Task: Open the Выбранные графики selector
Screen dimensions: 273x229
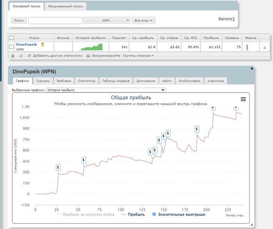Action: [106, 90]
